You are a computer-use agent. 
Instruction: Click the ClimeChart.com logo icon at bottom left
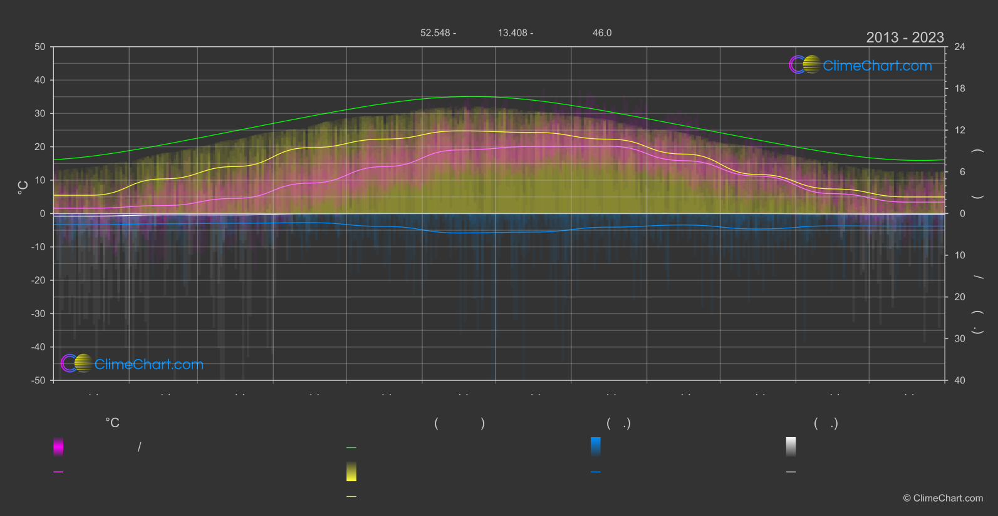[76, 363]
